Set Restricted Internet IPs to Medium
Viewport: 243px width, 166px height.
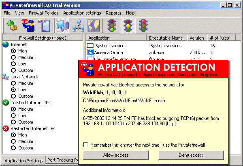[13, 141]
